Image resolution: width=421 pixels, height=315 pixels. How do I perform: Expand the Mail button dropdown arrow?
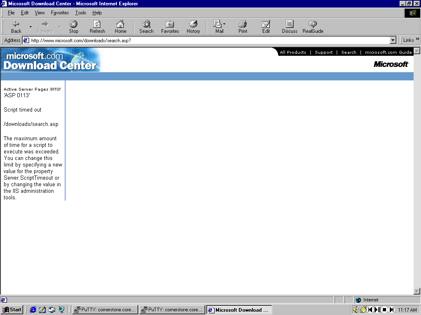coord(224,24)
